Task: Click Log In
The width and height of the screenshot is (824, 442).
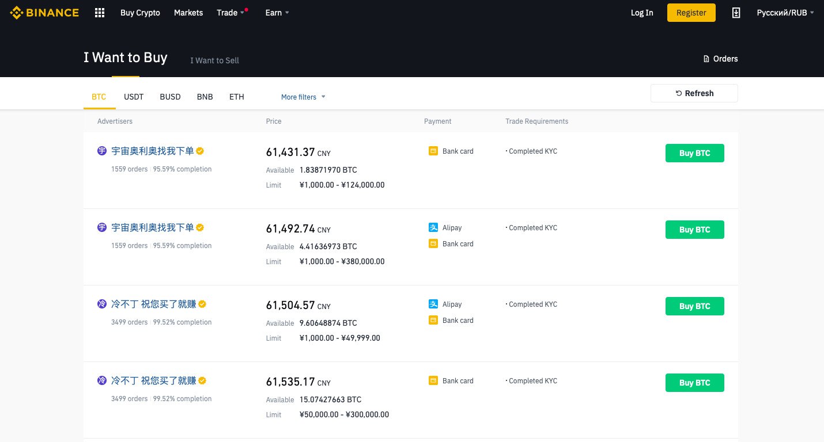Action: pyautogui.click(x=642, y=13)
